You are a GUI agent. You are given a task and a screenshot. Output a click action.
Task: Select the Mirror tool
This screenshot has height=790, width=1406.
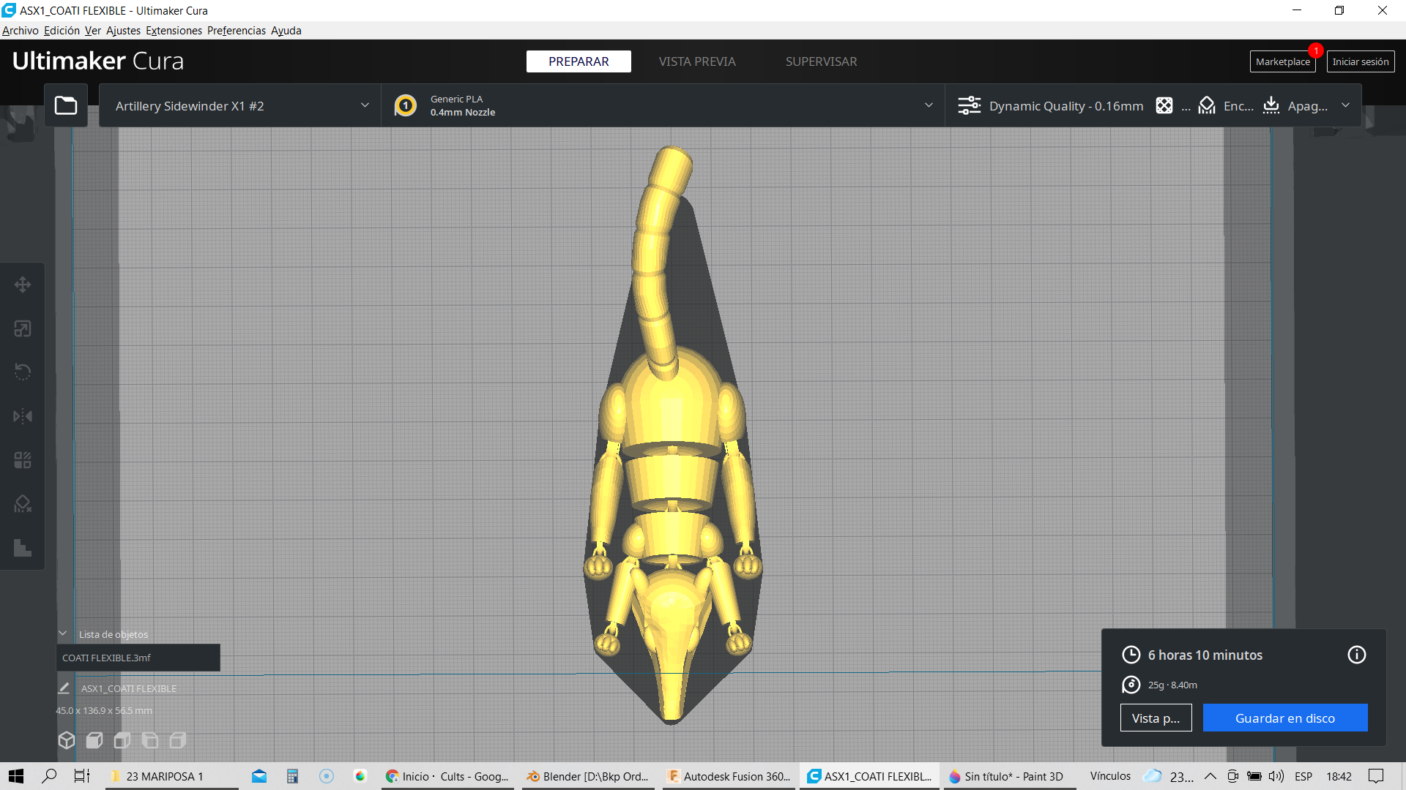coord(23,416)
